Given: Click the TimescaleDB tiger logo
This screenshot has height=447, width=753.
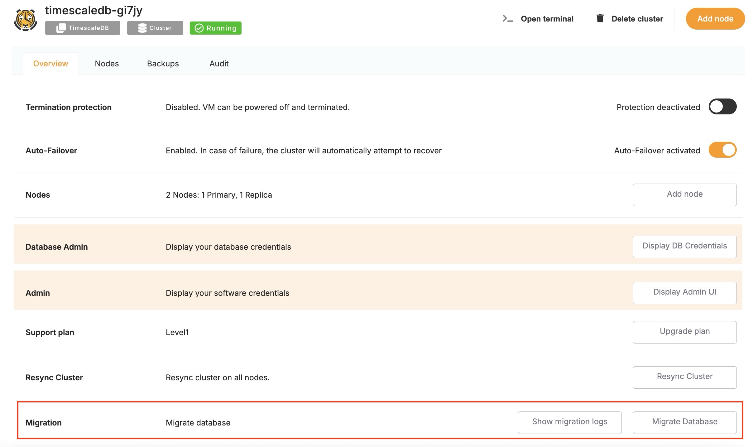Looking at the screenshot, I should coord(26,20).
